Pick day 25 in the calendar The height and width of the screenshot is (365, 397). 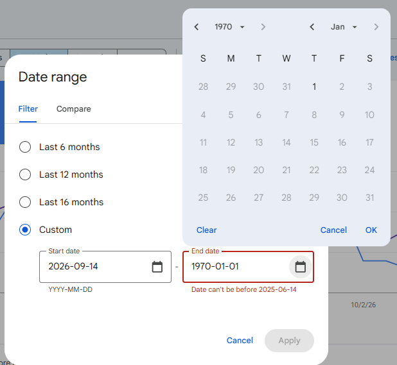203,198
